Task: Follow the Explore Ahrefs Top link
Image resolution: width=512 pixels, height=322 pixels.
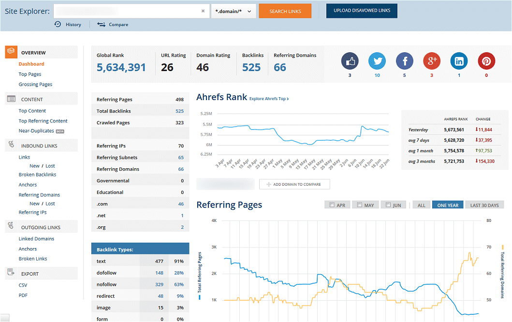Action: (269, 99)
